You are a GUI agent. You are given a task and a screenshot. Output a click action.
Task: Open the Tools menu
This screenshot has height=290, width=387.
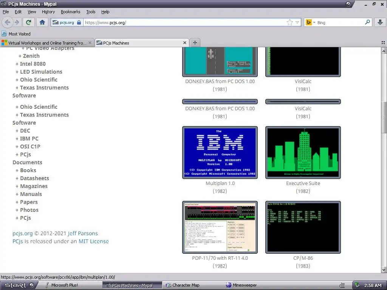point(91,12)
